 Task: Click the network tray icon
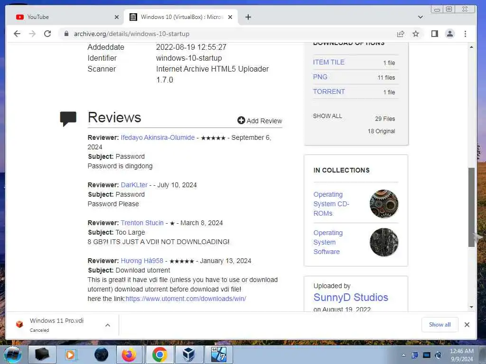click(427, 355)
